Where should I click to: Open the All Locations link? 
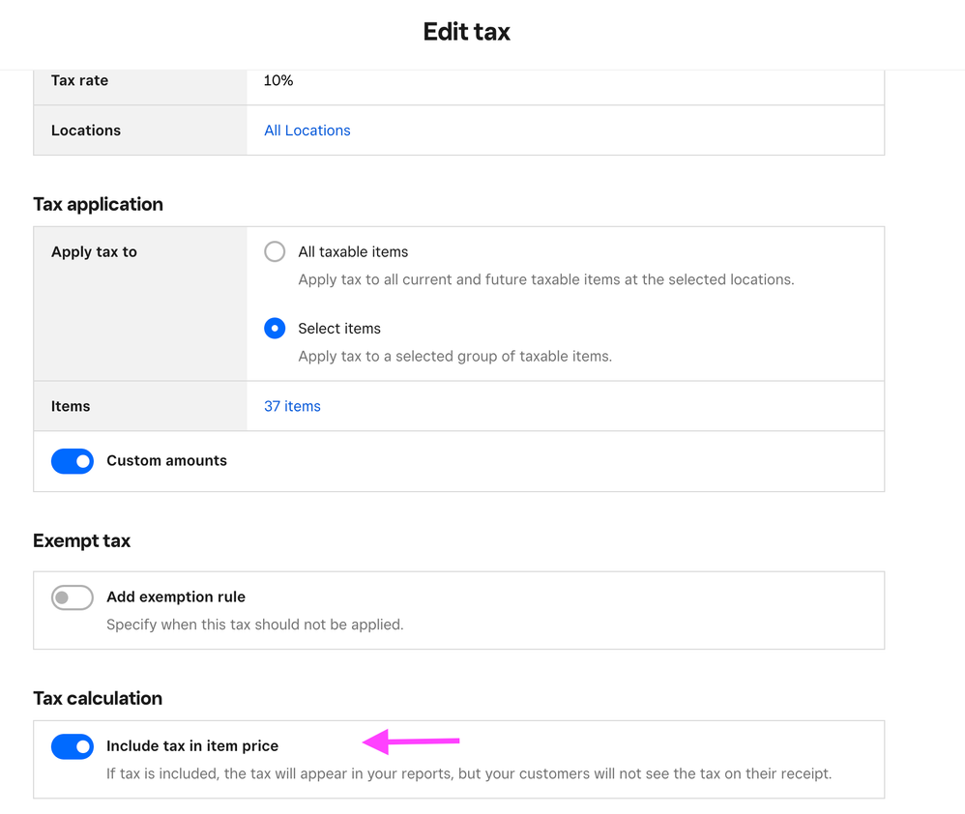point(307,131)
